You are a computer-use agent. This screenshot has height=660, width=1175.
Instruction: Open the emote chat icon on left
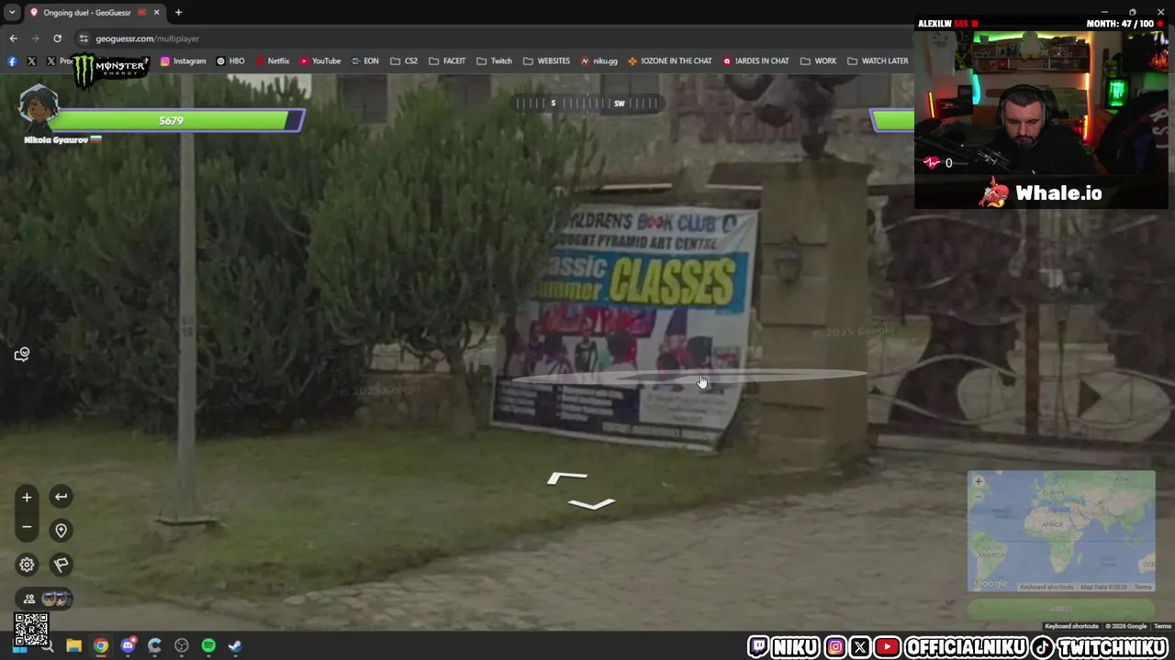(22, 354)
